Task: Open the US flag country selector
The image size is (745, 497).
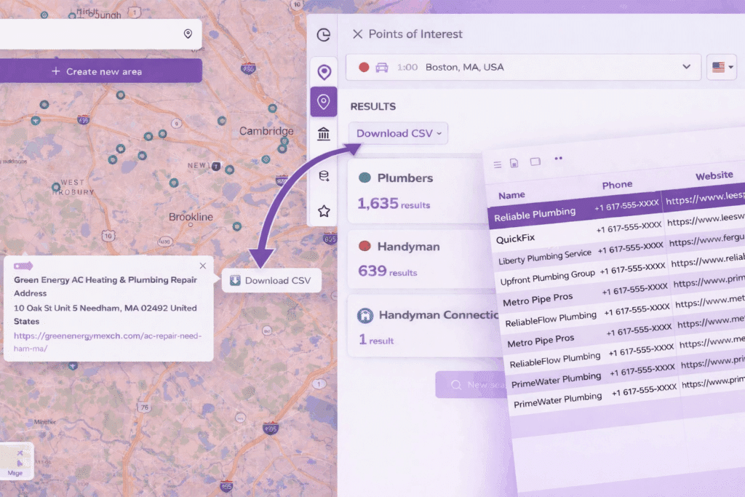Action: pos(722,67)
